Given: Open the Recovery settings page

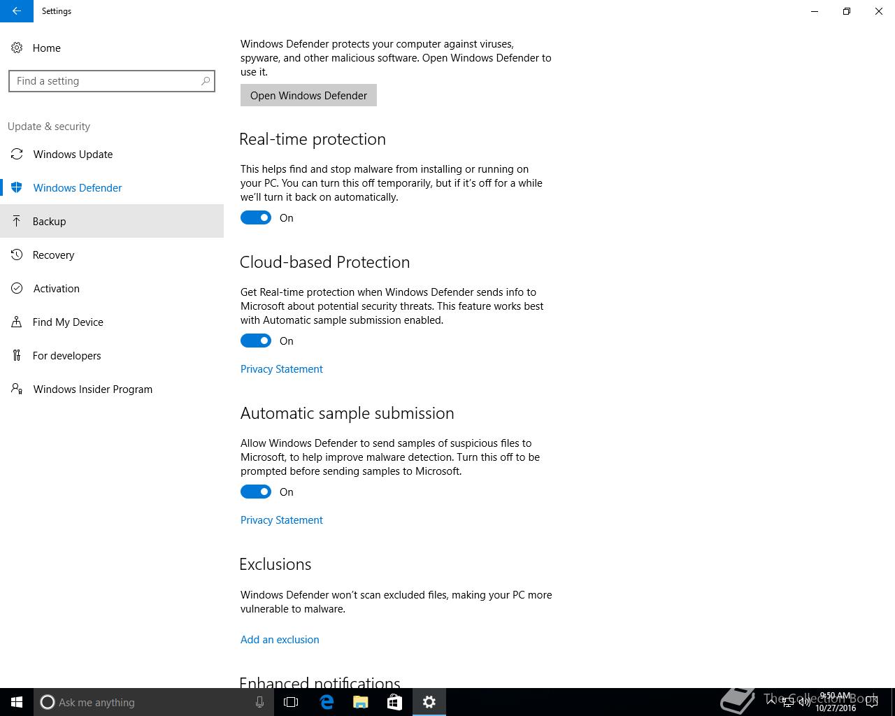Looking at the screenshot, I should [112, 255].
